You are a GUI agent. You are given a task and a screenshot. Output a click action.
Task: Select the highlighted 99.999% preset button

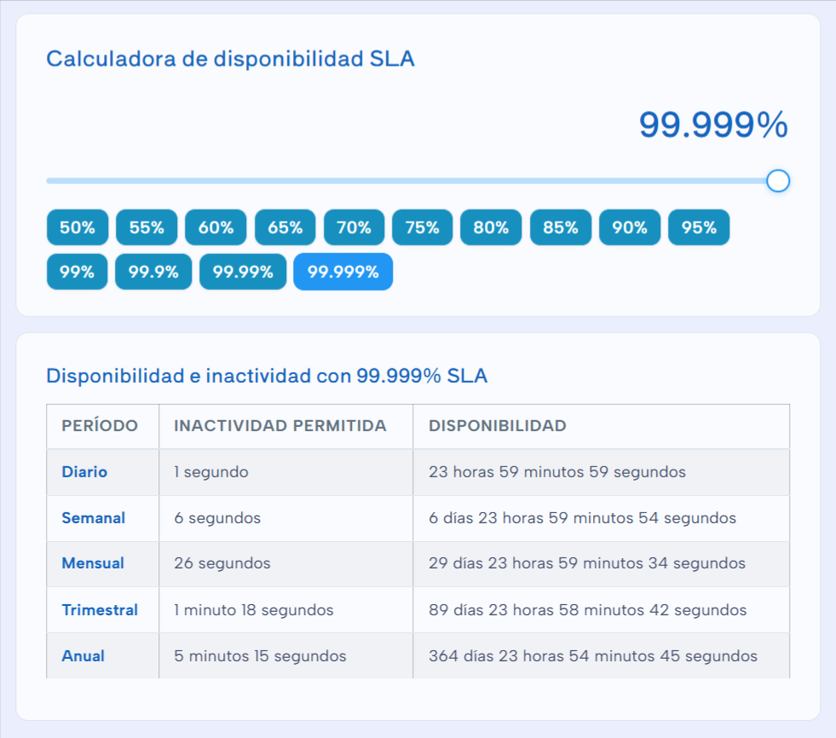click(x=343, y=271)
